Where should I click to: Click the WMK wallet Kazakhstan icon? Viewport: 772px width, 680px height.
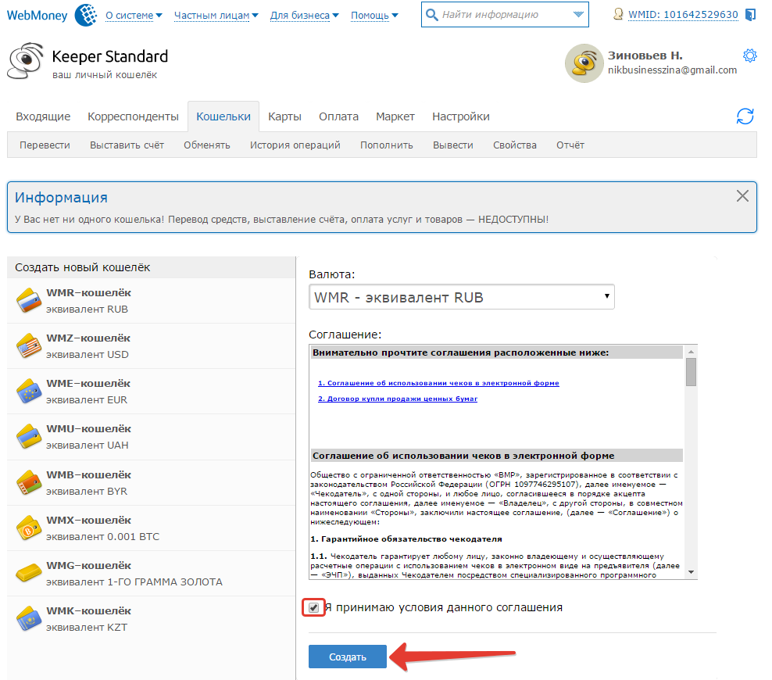[x=29, y=618]
